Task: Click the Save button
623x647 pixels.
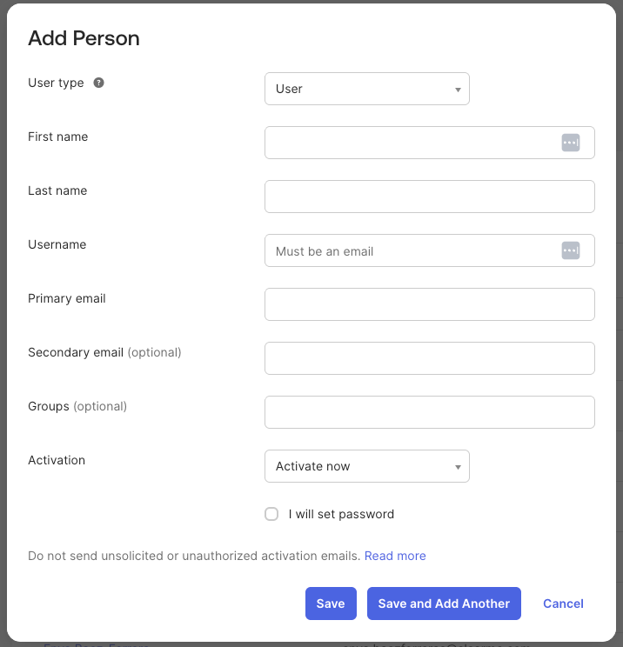Action: (x=331, y=604)
